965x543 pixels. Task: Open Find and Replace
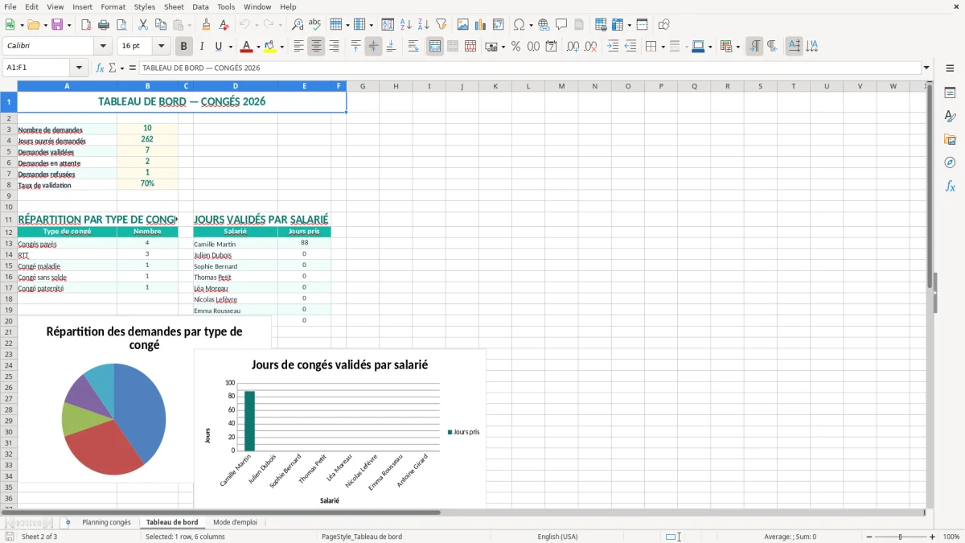coord(298,24)
